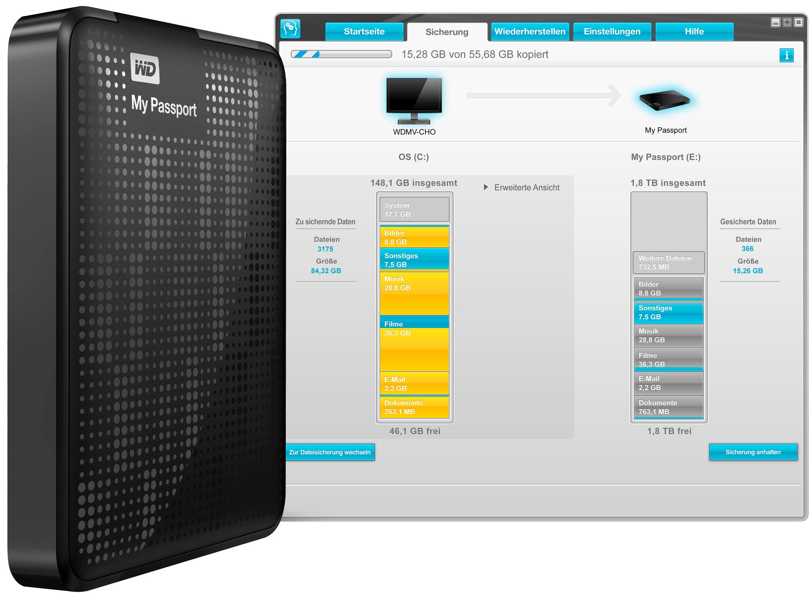This screenshot has height=596, width=811.
Task: Click the My Passport (E:) drive heading
Action: 666,157
